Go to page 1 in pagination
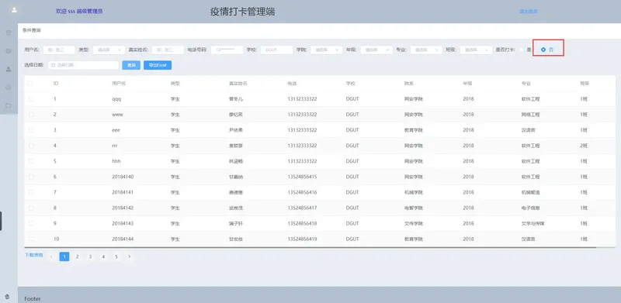 tap(64, 257)
